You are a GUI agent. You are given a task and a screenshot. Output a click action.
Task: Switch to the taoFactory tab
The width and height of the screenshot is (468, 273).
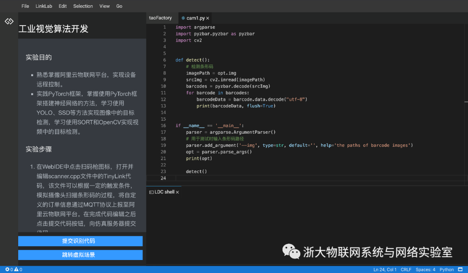(x=160, y=18)
